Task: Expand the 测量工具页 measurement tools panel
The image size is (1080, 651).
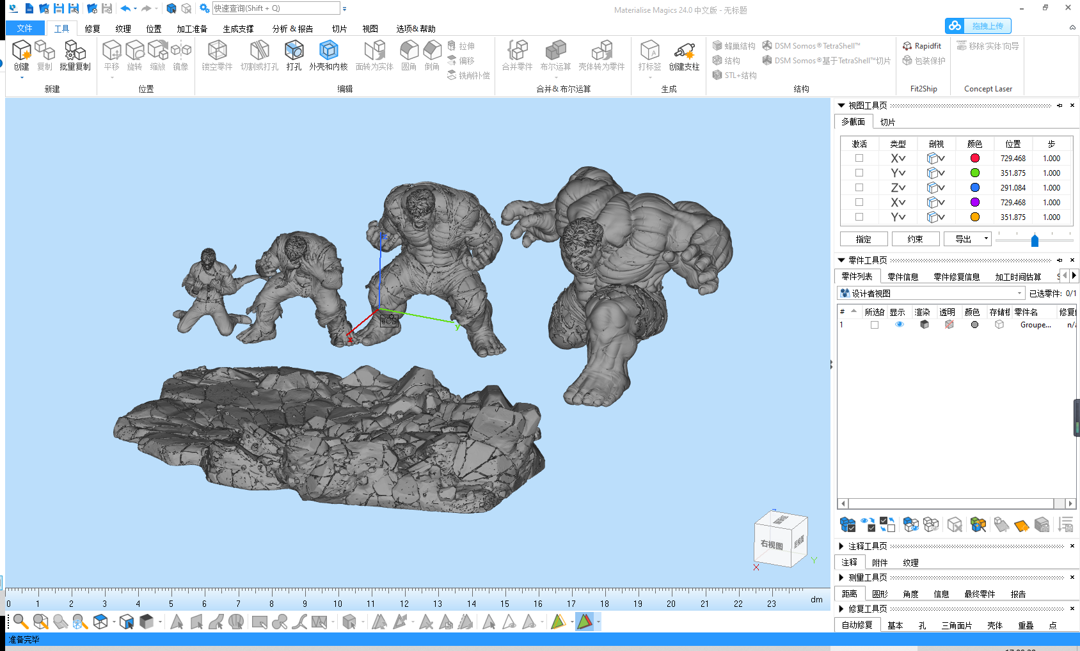Action: coord(841,577)
